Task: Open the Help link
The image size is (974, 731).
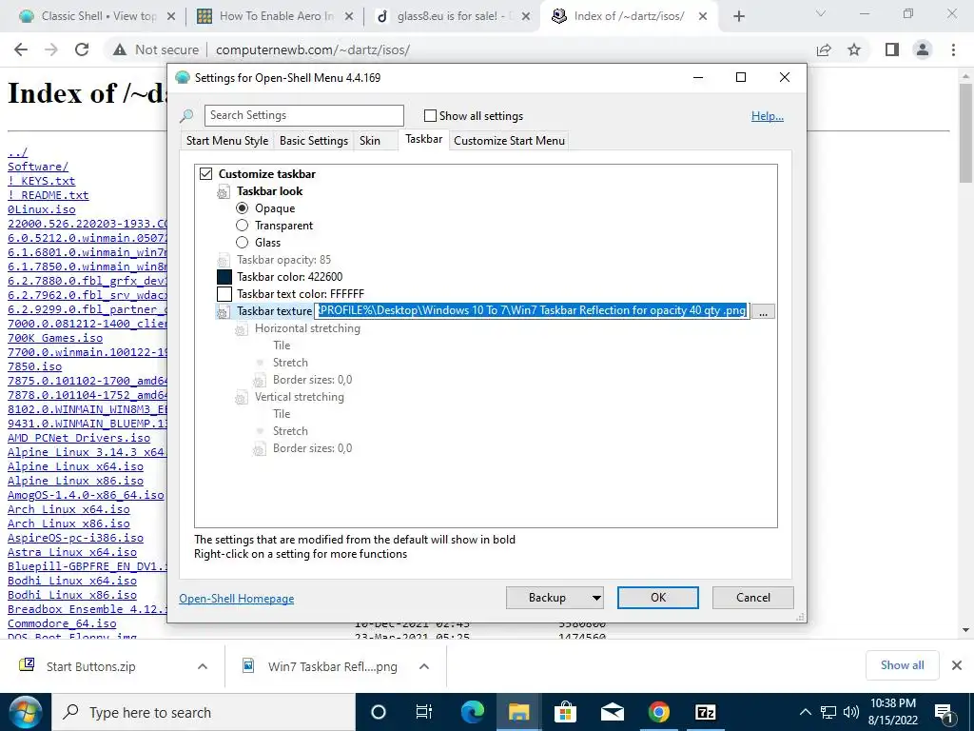Action: (x=768, y=116)
